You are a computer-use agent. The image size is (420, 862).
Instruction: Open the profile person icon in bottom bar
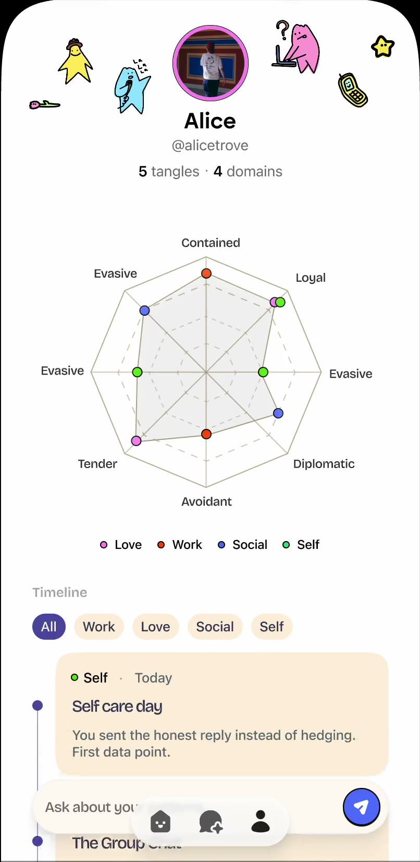pyautogui.click(x=260, y=822)
